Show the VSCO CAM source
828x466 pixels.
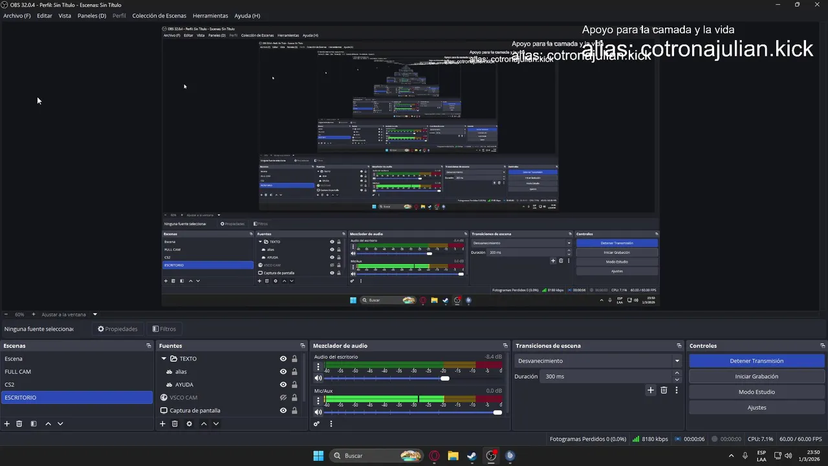pyautogui.click(x=283, y=397)
